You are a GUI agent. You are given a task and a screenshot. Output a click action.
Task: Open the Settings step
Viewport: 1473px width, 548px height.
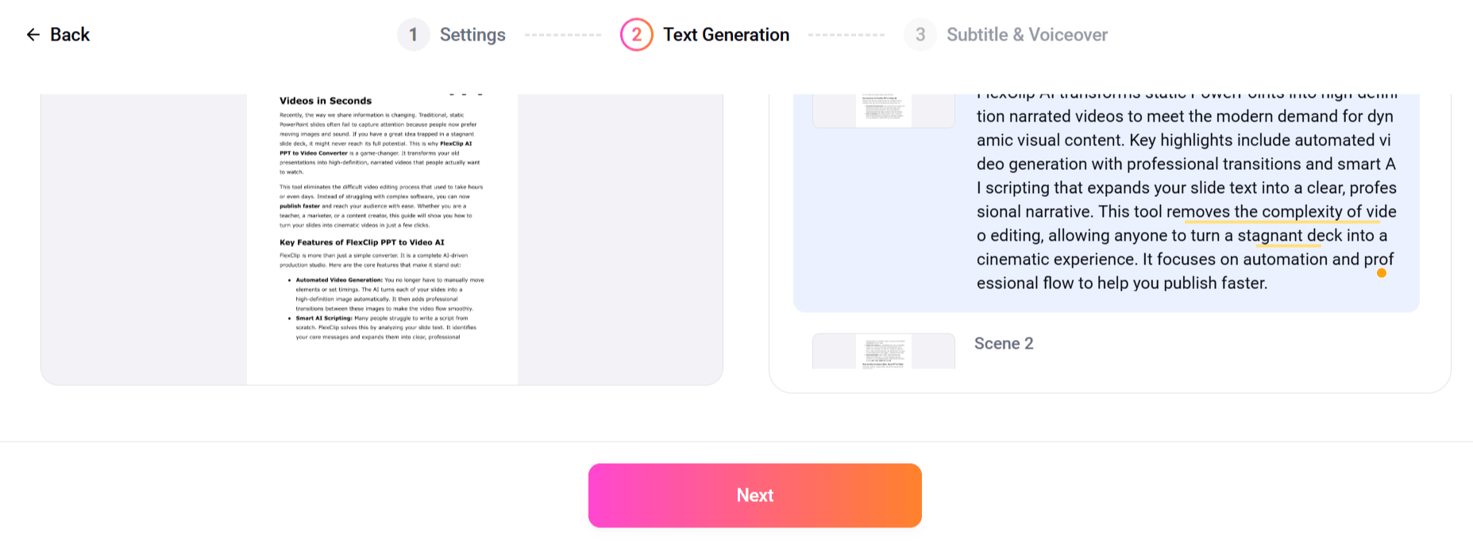472,34
